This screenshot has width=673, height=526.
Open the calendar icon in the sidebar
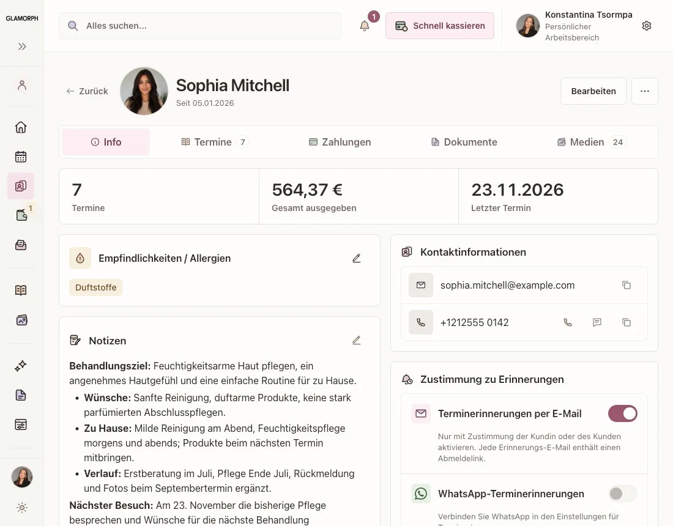click(21, 157)
